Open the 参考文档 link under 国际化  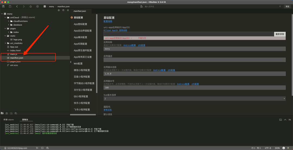(108, 110)
